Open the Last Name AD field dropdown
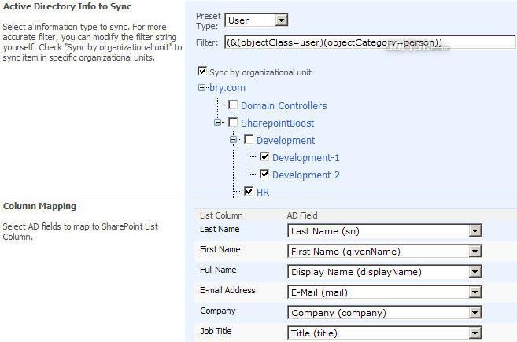The width and height of the screenshot is (517, 342). point(385,231)
